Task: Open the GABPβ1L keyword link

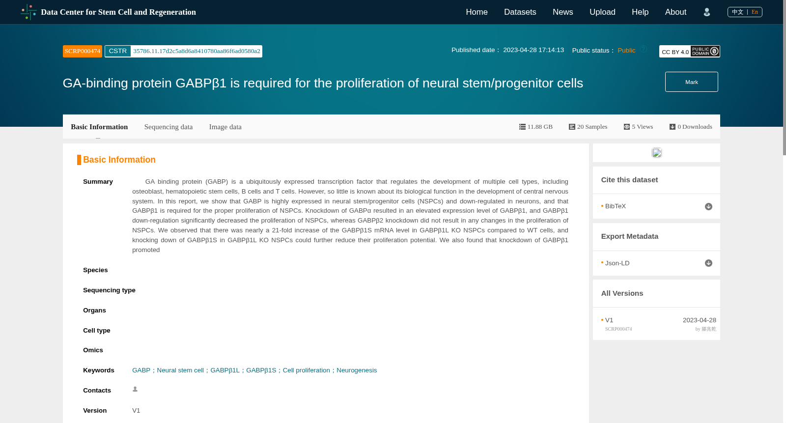Action: (x=225, y=370)
